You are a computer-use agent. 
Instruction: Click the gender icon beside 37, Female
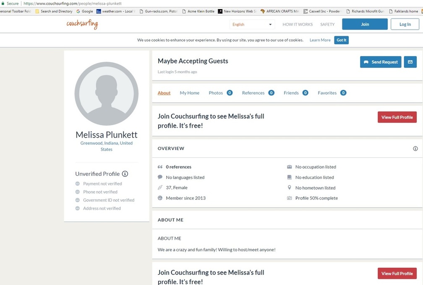pos(160,187)
